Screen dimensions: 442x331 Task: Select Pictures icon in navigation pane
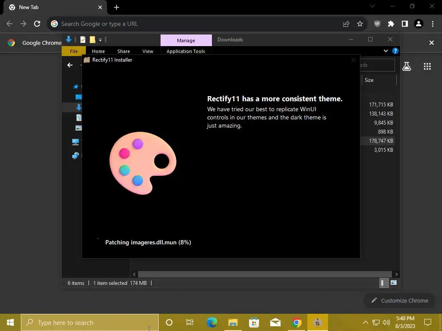[x=79, y=128]
